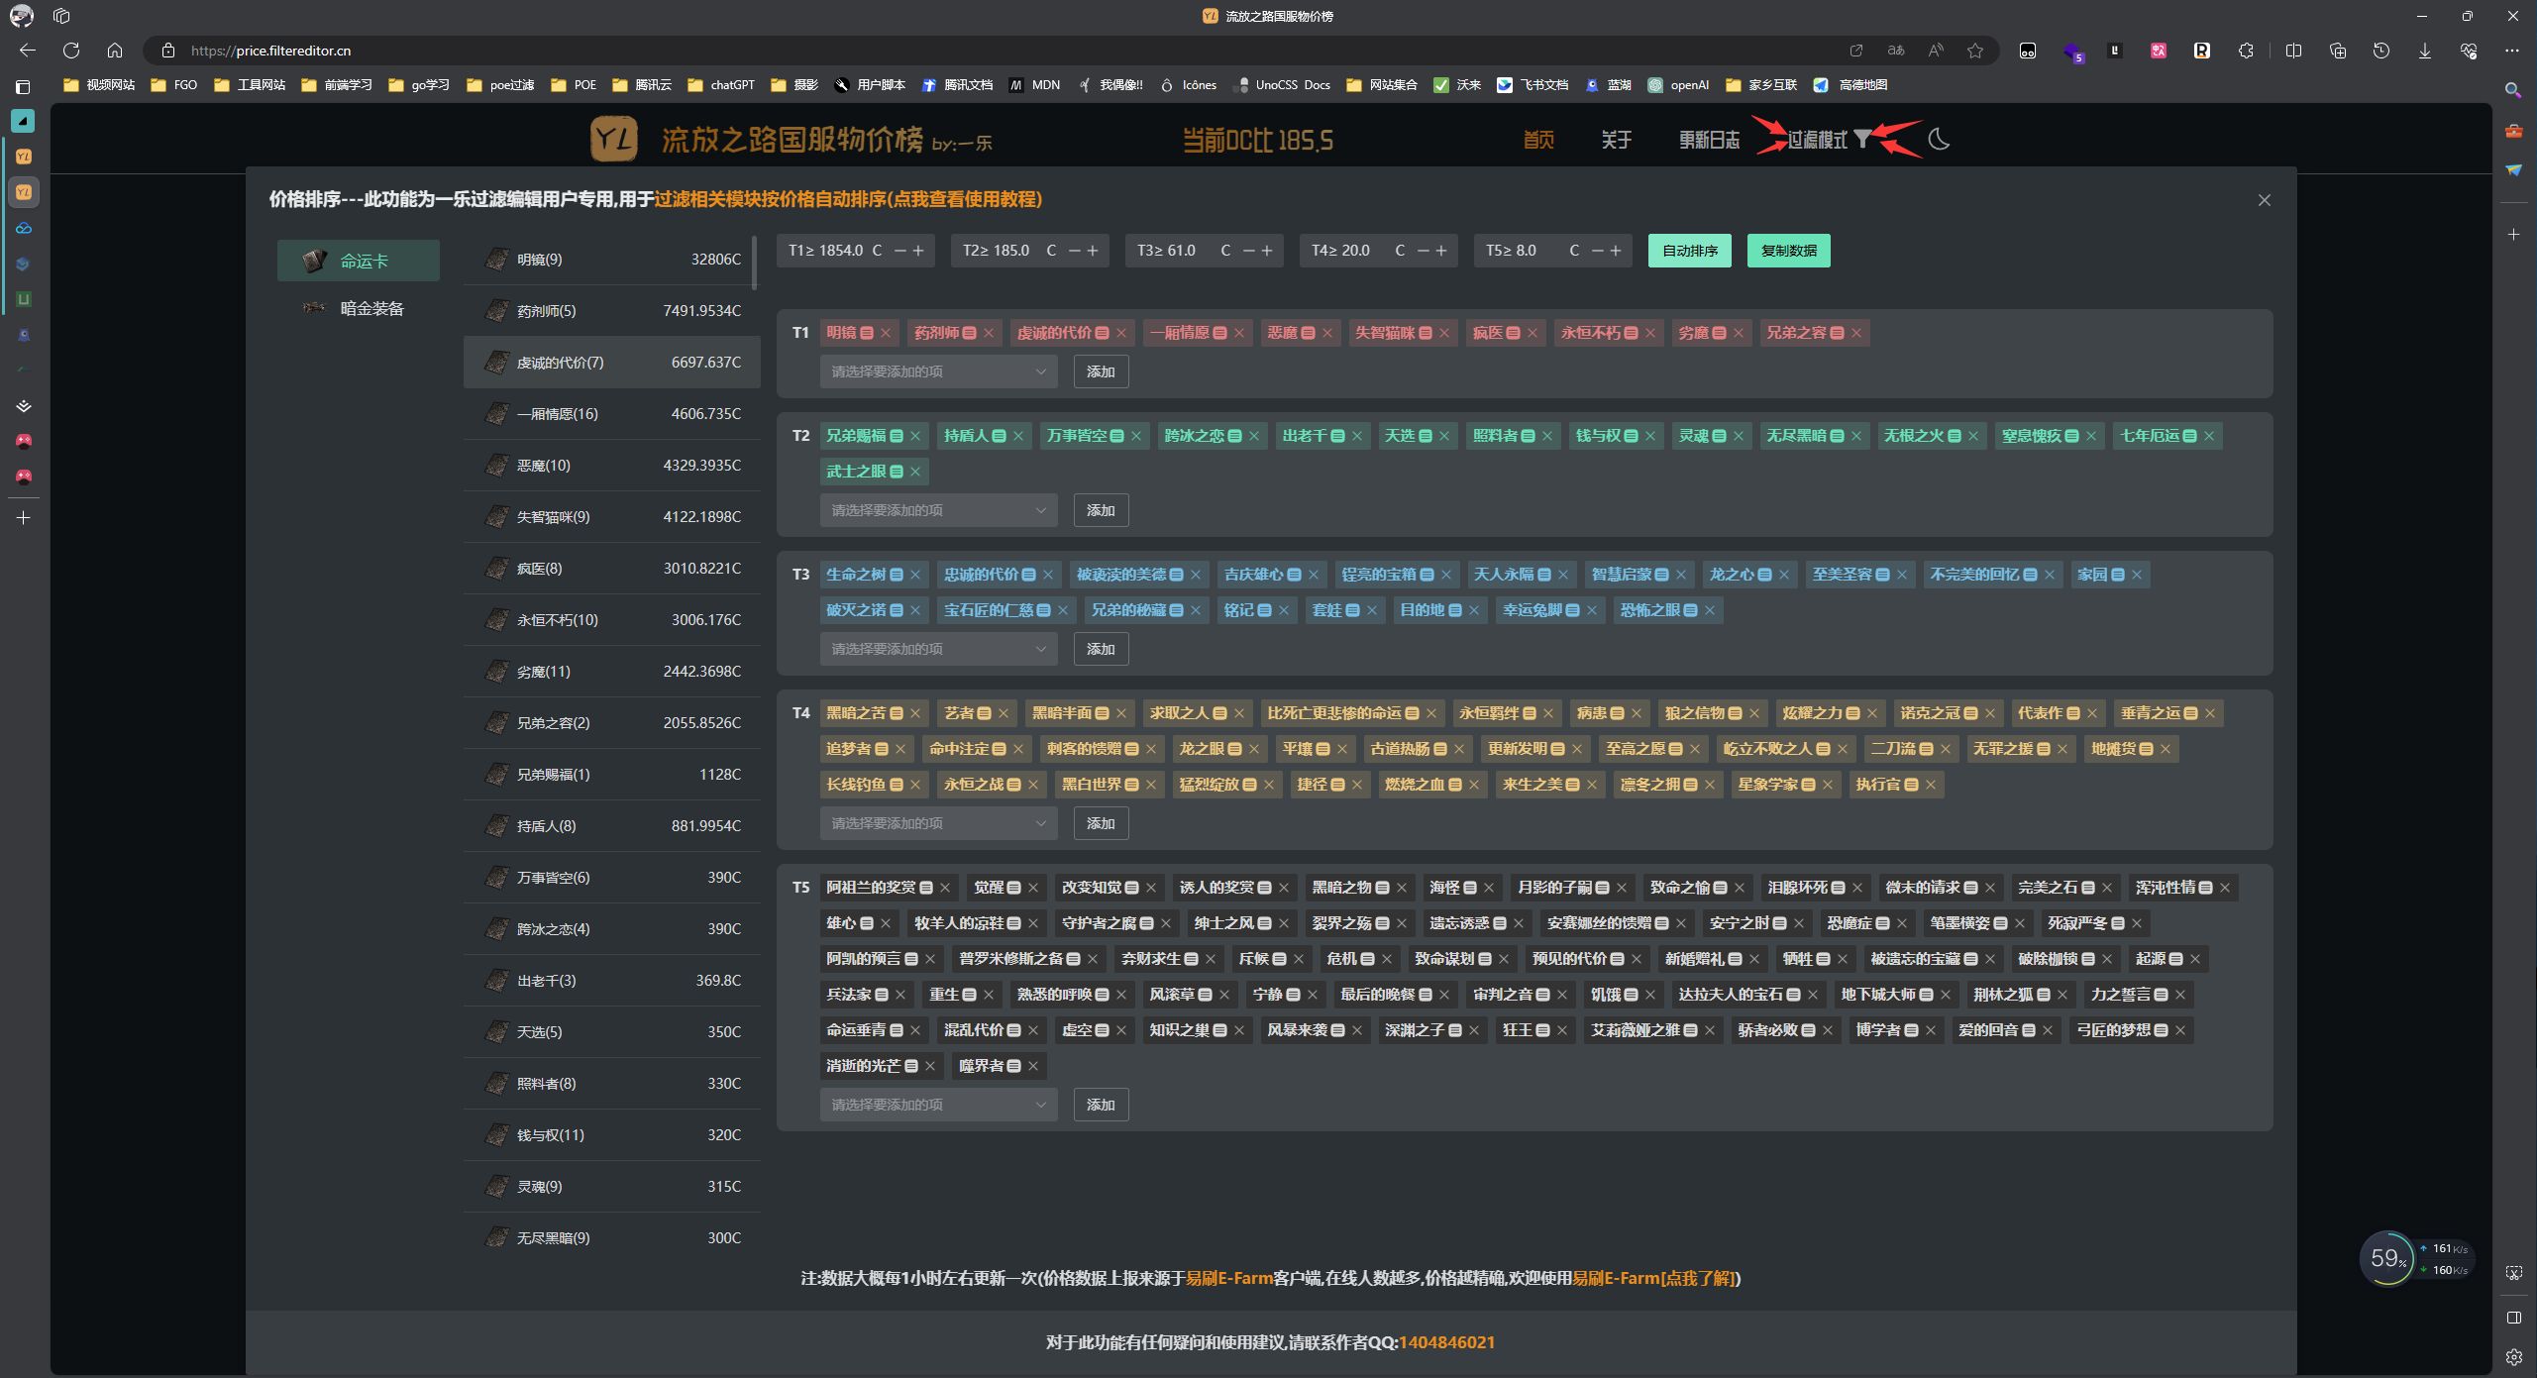Screen dimensions: 2537x1378
Task: Open the T5 请选择要添加的项 dropdown
Action: click(x=937, y=1105)
